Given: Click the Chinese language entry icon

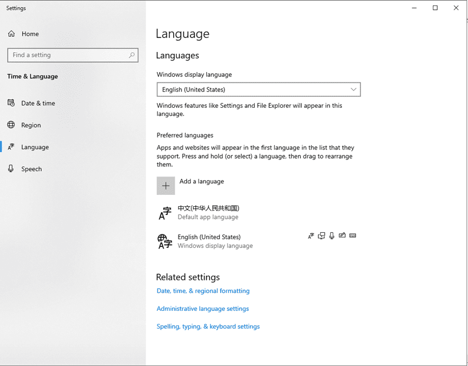Looking at the screenshot, I should pyautogui.click(x=164, y=213).
